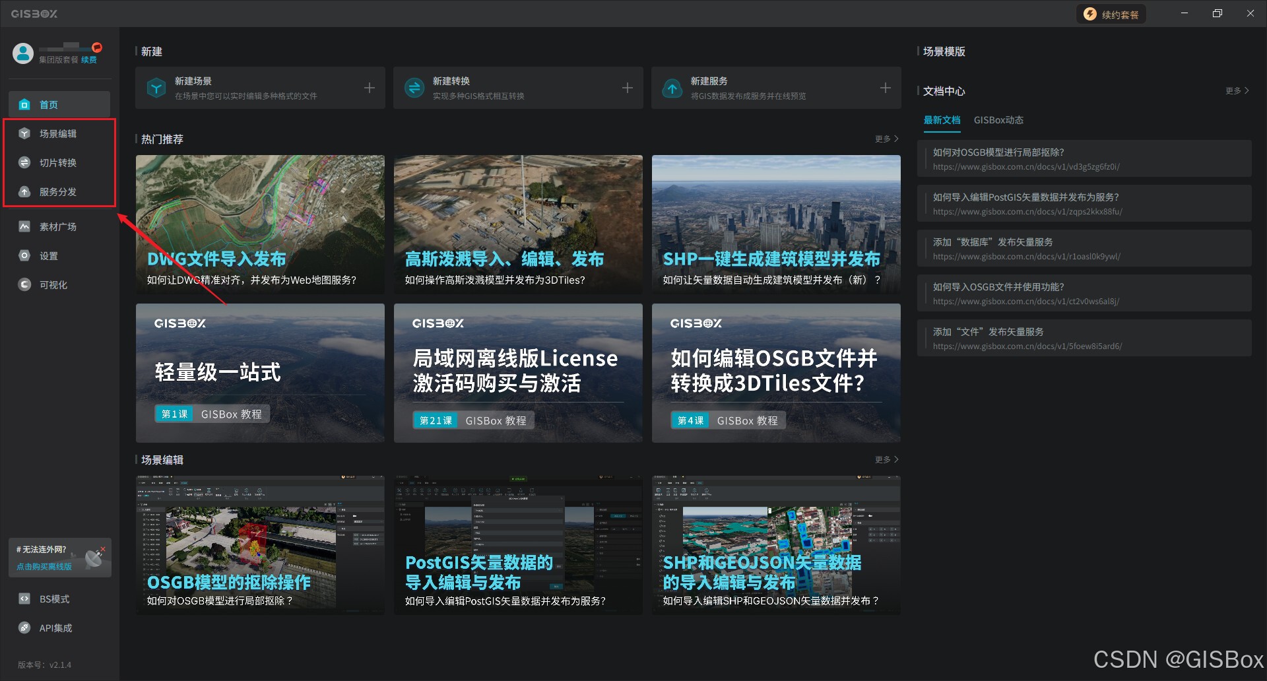
Task: Minimize the GISBox window
Action: click(1185, 13)
